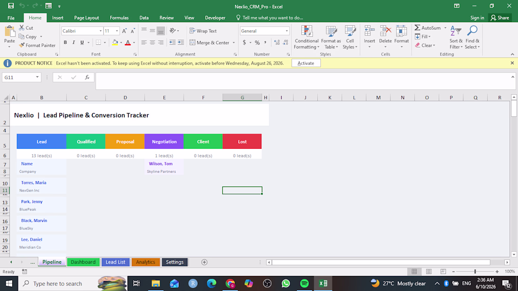Apply Percent Style format
518x291 pixels.
point(257,42)
